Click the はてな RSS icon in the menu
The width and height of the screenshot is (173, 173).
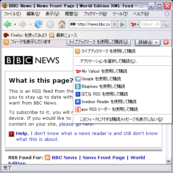(78, 94)
